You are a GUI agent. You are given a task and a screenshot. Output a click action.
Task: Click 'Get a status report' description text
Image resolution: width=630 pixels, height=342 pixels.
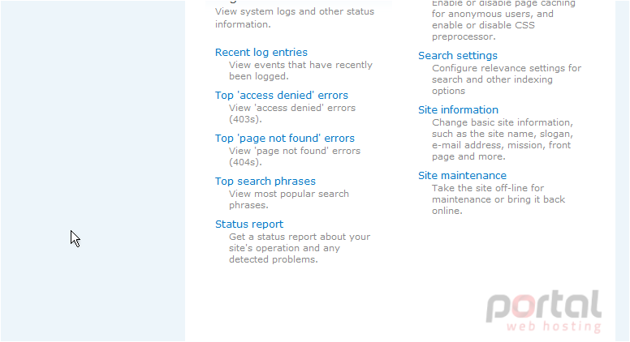click(x=300, y=248)
